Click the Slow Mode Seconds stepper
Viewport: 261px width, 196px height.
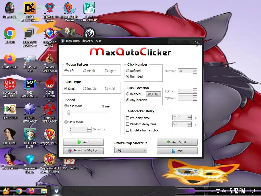[x=89, y=129]
